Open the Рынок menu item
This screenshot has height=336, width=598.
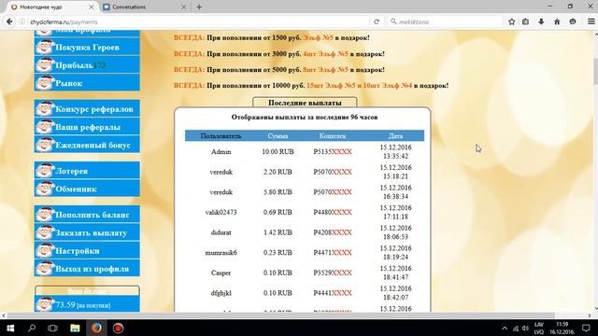point(87,83)
